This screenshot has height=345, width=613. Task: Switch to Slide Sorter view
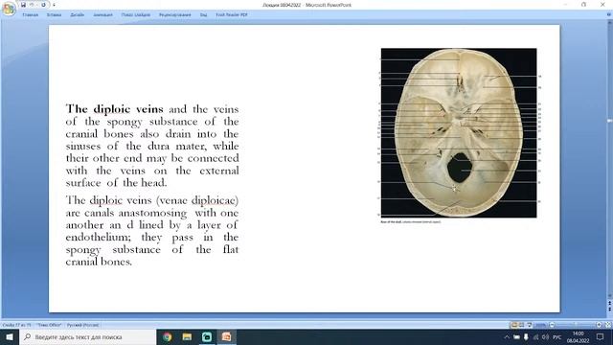tap(521, 325)
